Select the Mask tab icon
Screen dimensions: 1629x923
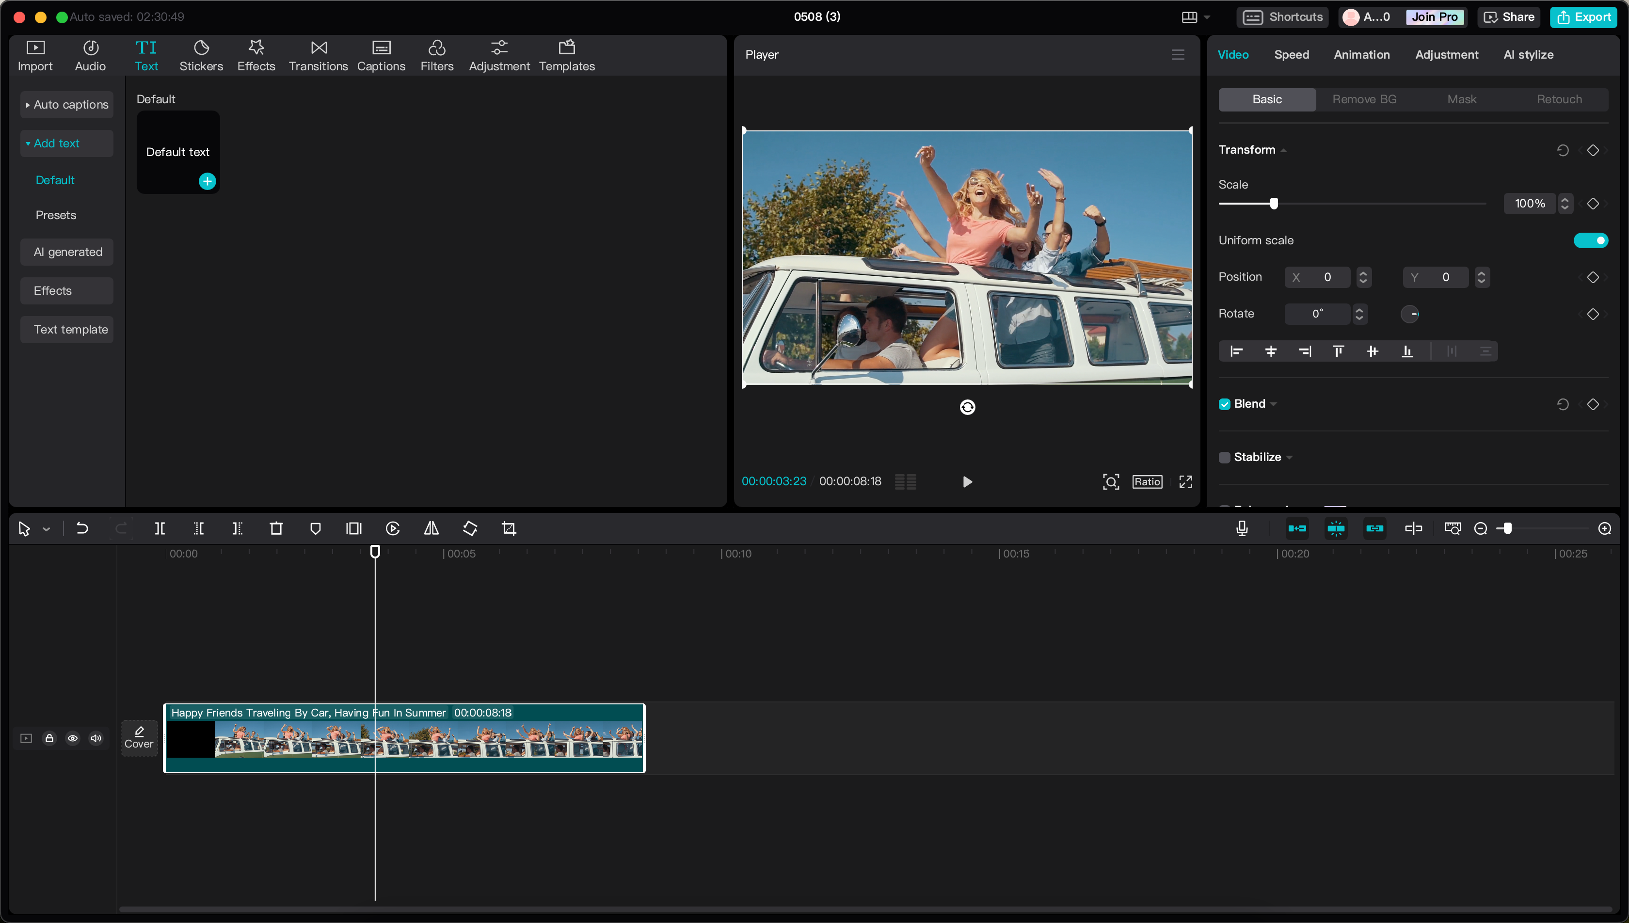click(1461, 98)
